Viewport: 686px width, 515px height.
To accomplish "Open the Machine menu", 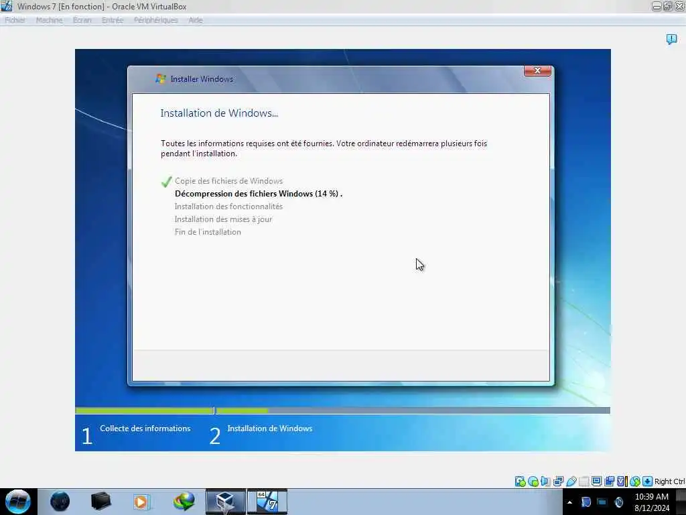I will pyautogui.click(x=49, y=20).
